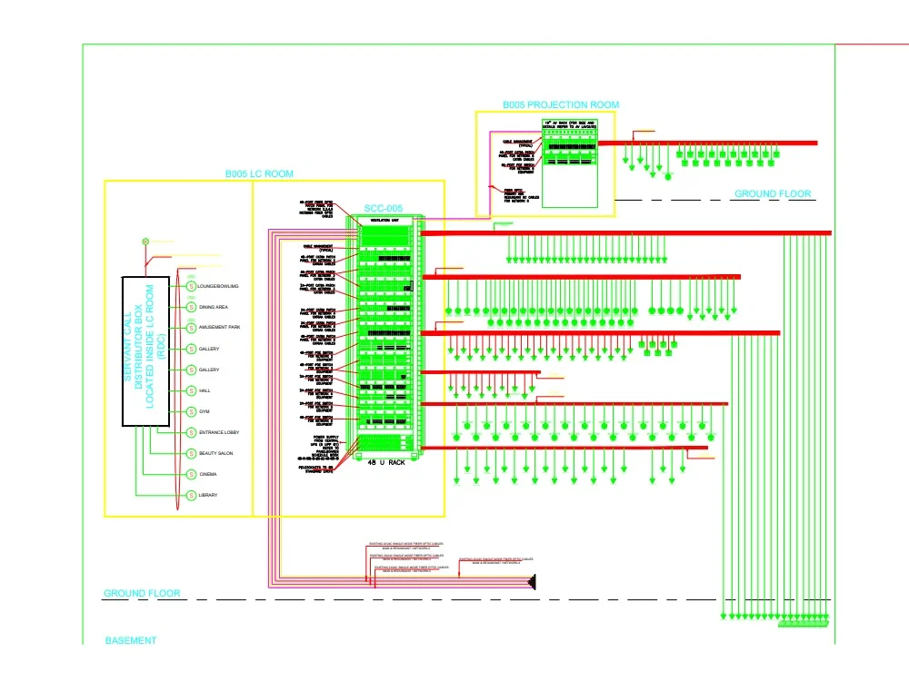This screenshot has width=909, height=681.
Task: Select the Servant Call Distributor Box
Action: tap(145, 351)
